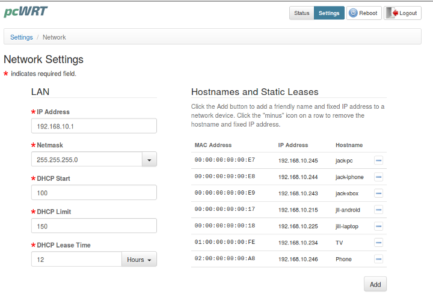Click IP address 192.168.10.246

point(298,260)
